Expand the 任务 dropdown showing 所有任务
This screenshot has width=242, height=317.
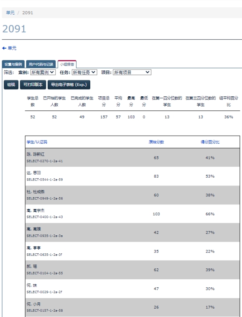click(x=84, y=72)
